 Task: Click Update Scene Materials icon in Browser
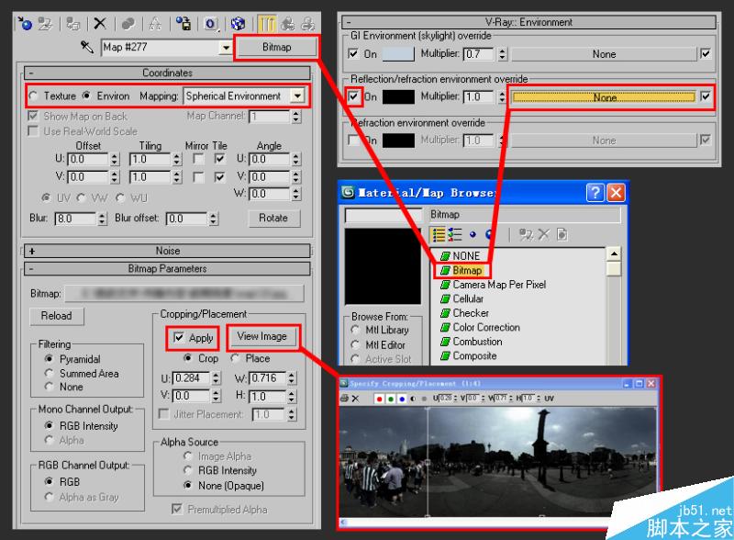coord(526,234)
